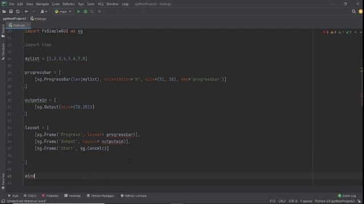Toggle the read-only lock icon in status bar
The height and width of the screenshot is (204, 364).
click(x=359, y=201)
